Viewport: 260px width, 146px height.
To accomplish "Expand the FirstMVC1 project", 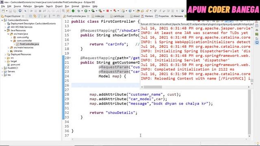I will 2,68.
